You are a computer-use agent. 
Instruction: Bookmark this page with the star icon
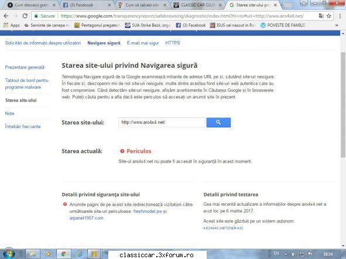(329, 16)
